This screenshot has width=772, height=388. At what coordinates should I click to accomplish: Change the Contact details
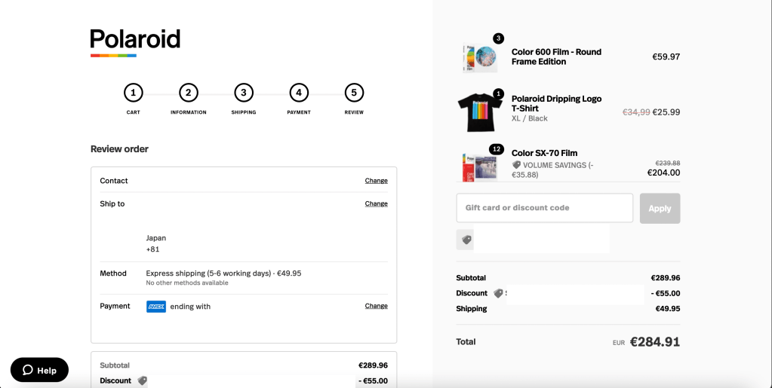[x=376, y=181]
